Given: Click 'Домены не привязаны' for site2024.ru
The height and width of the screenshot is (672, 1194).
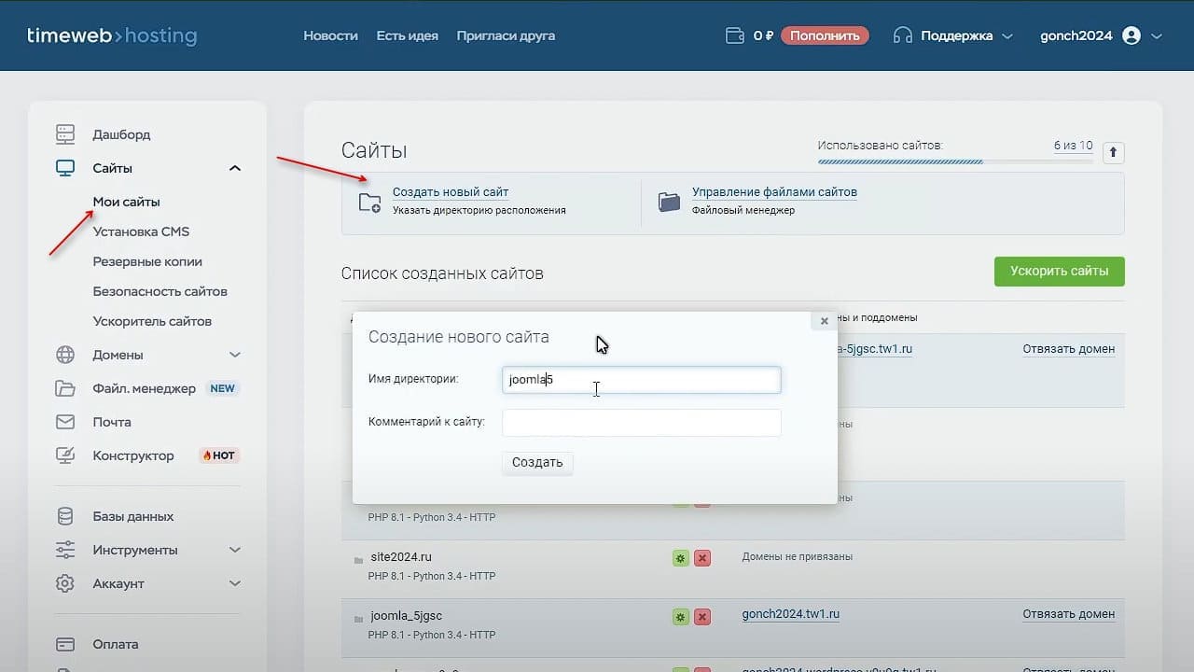Looking at the screenshot, I should 798,557.
